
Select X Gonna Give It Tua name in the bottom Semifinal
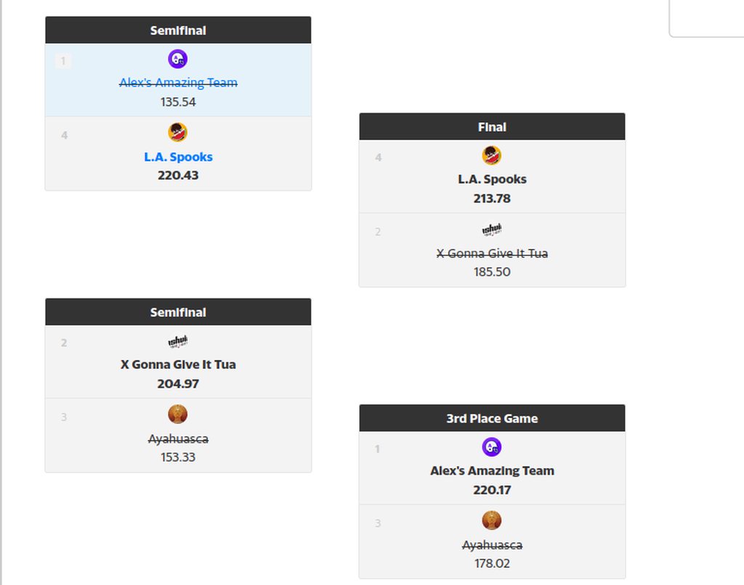pyautogui.click(x=178, y=364)
